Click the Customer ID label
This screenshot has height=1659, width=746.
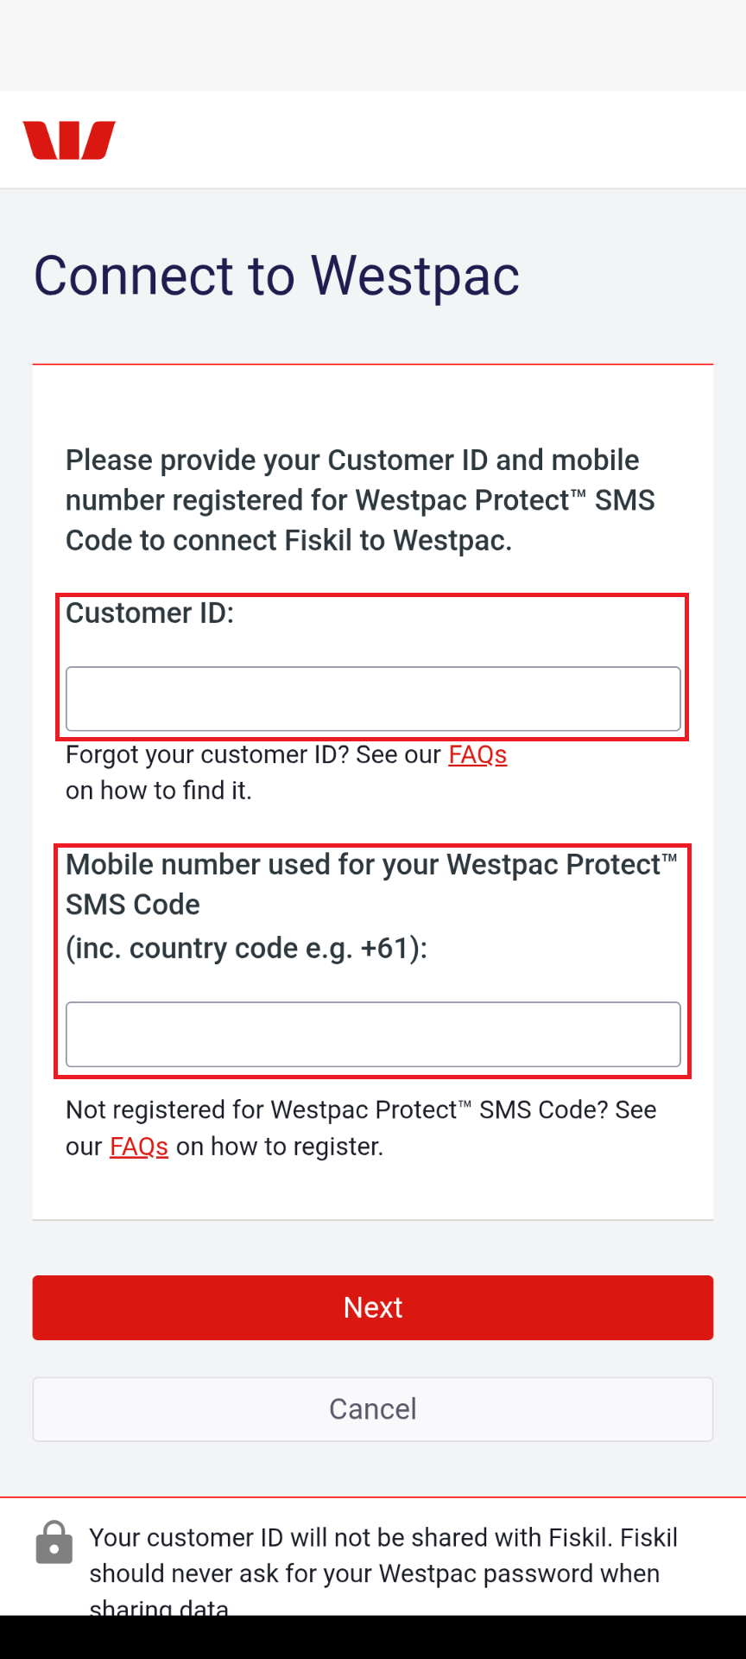click(x=150, y=613)
